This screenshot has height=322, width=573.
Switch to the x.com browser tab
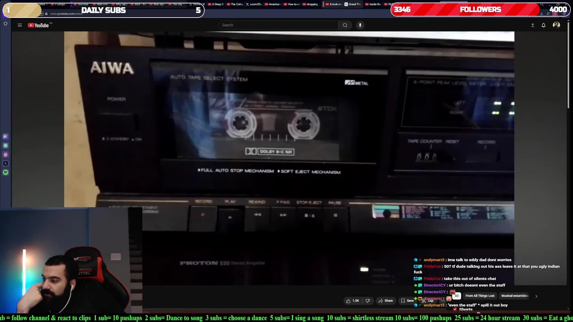pyautogui.click(x=254, y=4)
